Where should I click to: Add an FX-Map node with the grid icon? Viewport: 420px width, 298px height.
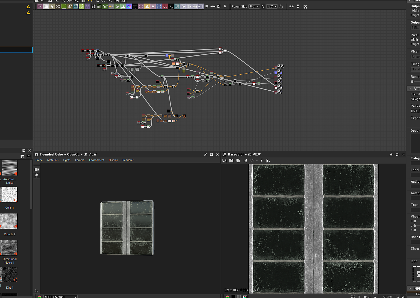[93, 6]
